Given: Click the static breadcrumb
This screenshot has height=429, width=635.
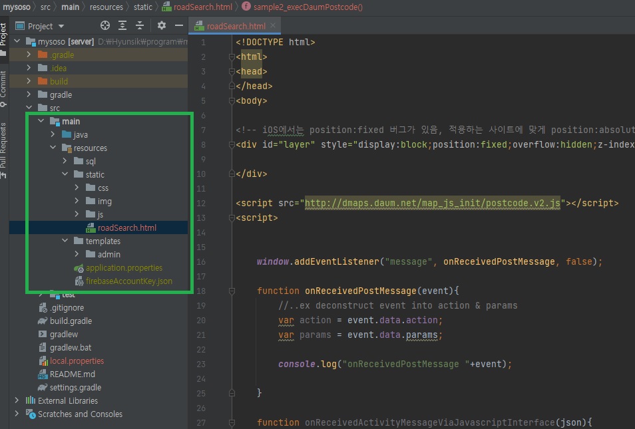Looking at the screenshot, I should pos(143,7).
